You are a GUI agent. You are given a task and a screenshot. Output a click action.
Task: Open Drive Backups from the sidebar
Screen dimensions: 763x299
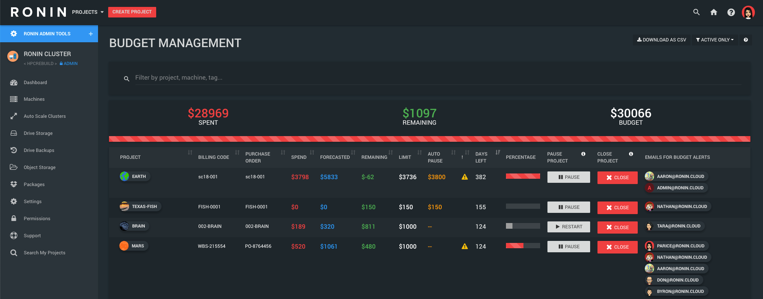39,150
